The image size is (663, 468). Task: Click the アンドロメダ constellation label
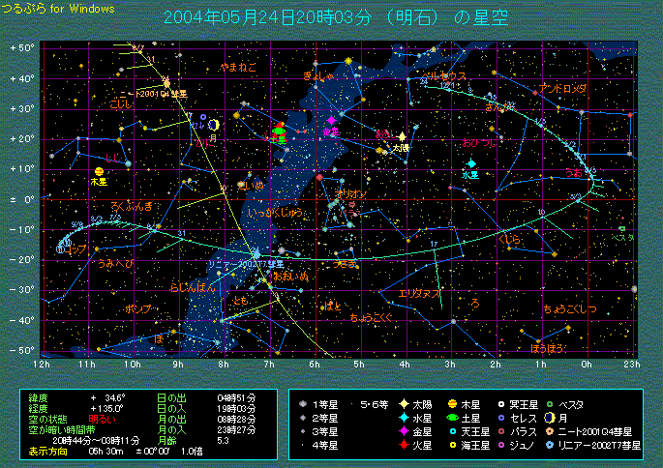pos(563,88)
